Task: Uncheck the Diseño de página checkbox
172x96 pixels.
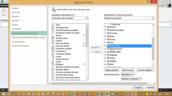Action: 108,30
